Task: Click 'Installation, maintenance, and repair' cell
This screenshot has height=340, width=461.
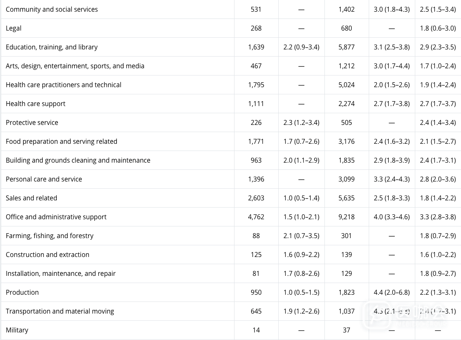Action: click(x=61, y=274)
